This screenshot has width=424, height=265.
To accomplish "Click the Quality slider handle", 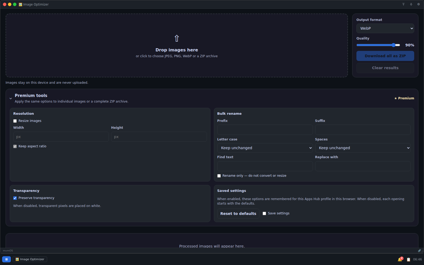I will pos(394,45).
